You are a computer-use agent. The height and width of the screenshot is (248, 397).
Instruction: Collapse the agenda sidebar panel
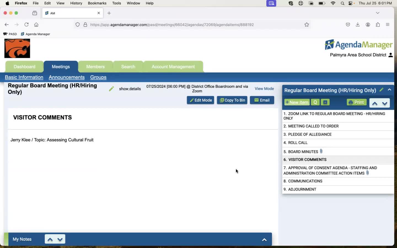tap(389, 90)
